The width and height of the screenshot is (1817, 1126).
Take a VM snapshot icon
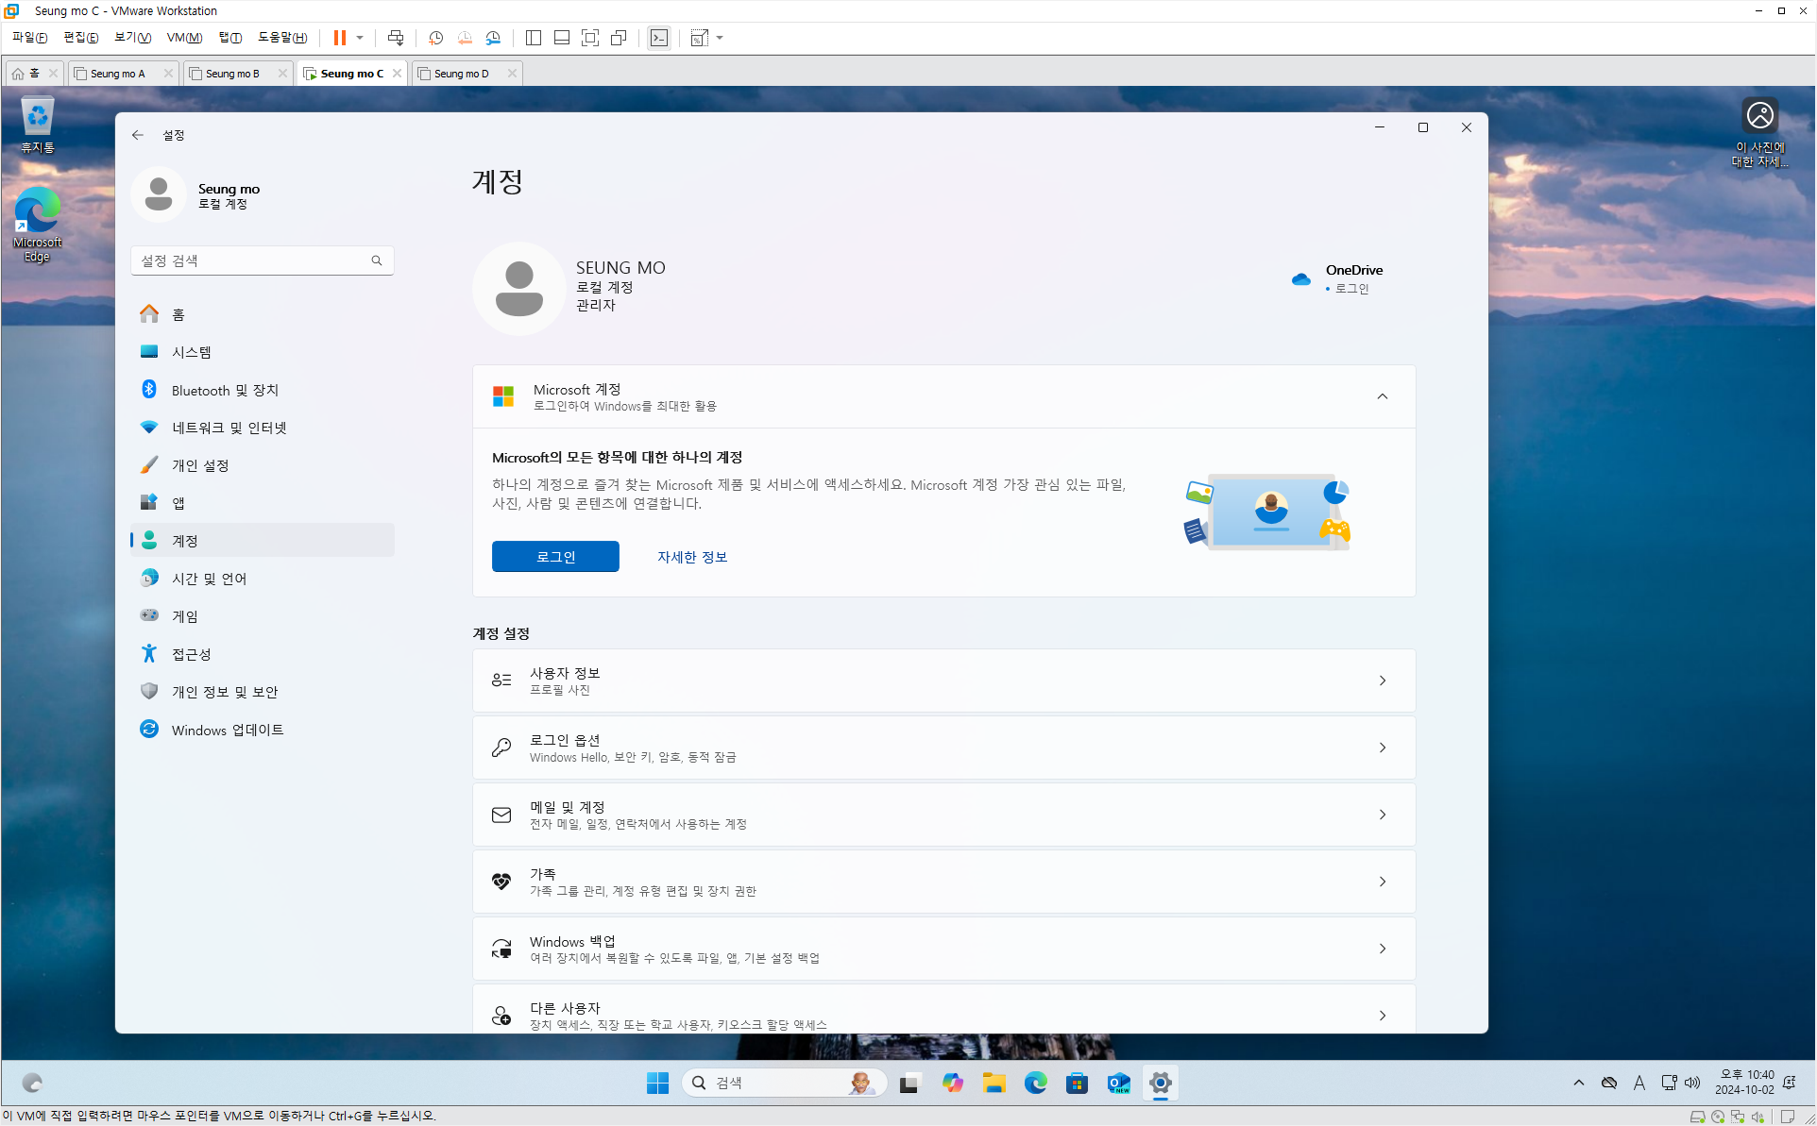click(435, 38)
